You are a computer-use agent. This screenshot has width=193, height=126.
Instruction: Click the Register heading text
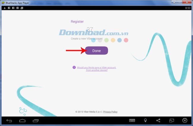click(x=77, y=21)
